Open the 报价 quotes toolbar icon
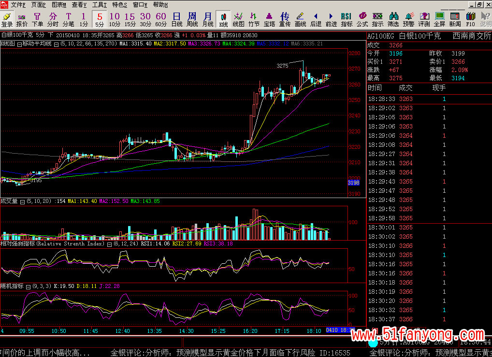Screen dimensions: 492x357 click(x=22, y=19)
